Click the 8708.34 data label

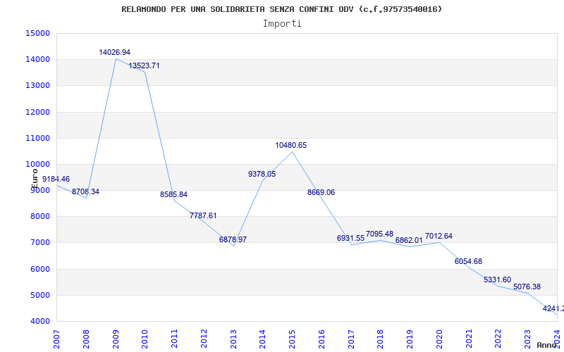[85, 191]
